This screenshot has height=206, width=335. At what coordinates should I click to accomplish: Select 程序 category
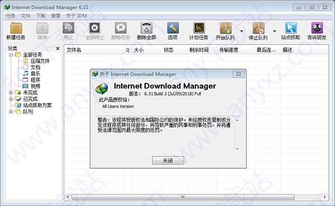pos(32,80)
